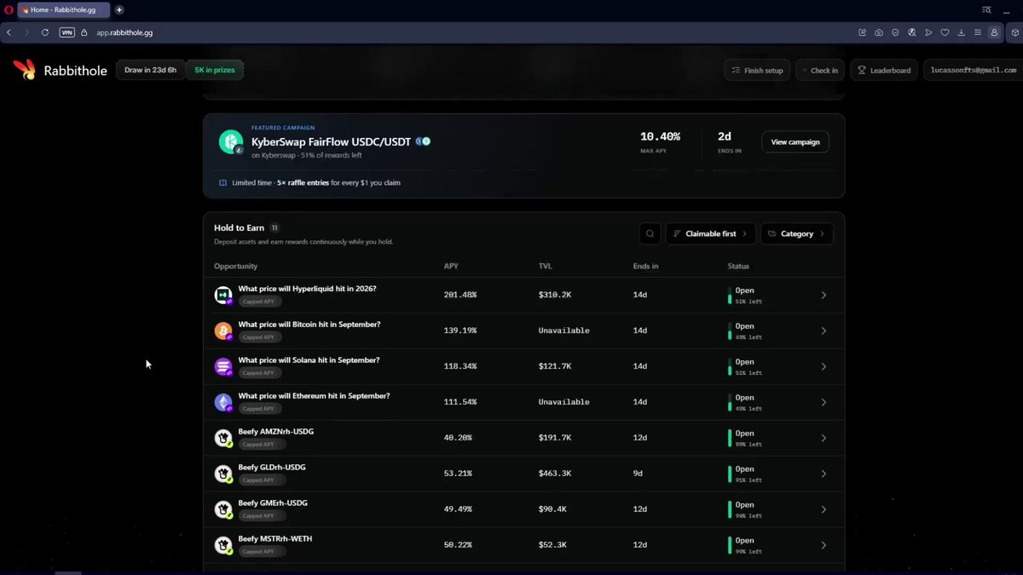
Task: Open the Category filter dropdown
Action: [x=797, y=233]
